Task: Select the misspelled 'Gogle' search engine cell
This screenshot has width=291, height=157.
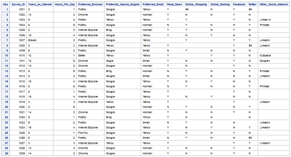Action: pos(111,61)
